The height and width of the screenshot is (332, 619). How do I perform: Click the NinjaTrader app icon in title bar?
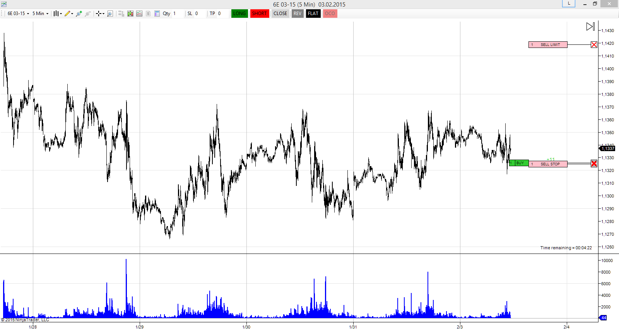point(4,4)
